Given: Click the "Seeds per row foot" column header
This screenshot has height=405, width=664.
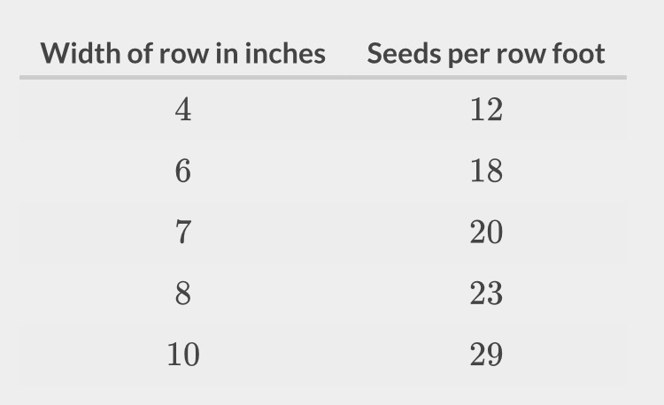Looking at the screenshot, I should point(486,53).
